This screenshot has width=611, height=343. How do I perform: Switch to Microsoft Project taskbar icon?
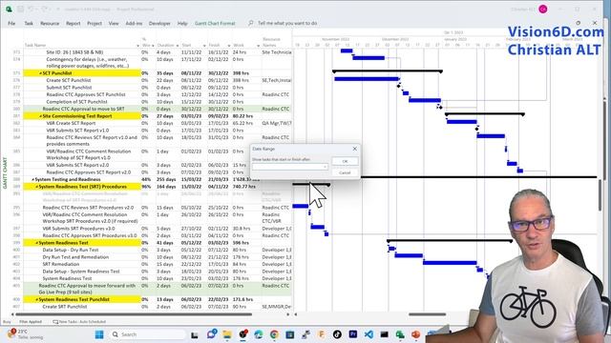[x=400, y=334]
